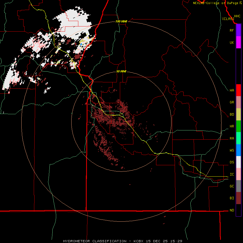This screenshot has width=243, height=243.
Task: Click the GR legend color swatch
Action: coord(238,102)
